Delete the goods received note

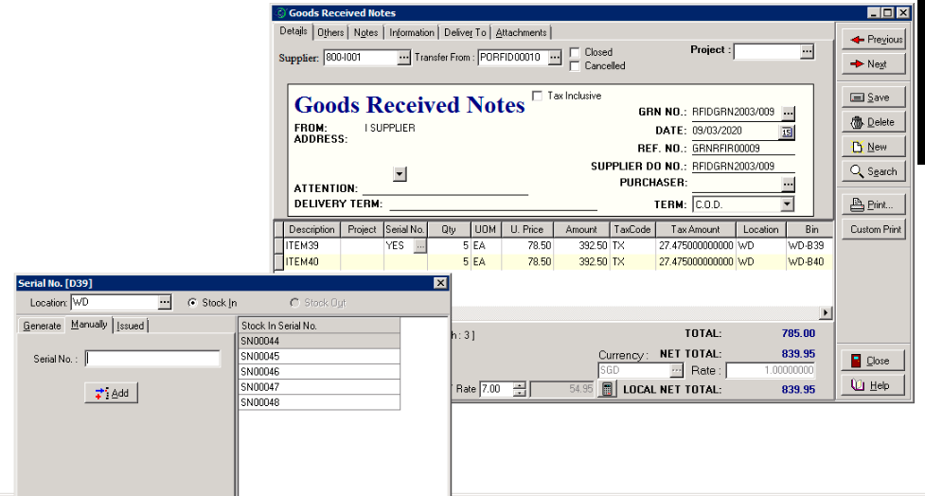pos(874,122)
